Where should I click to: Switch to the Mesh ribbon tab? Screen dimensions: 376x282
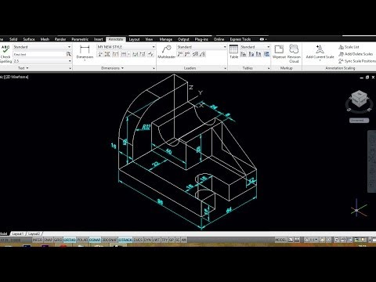coord(45,39)
